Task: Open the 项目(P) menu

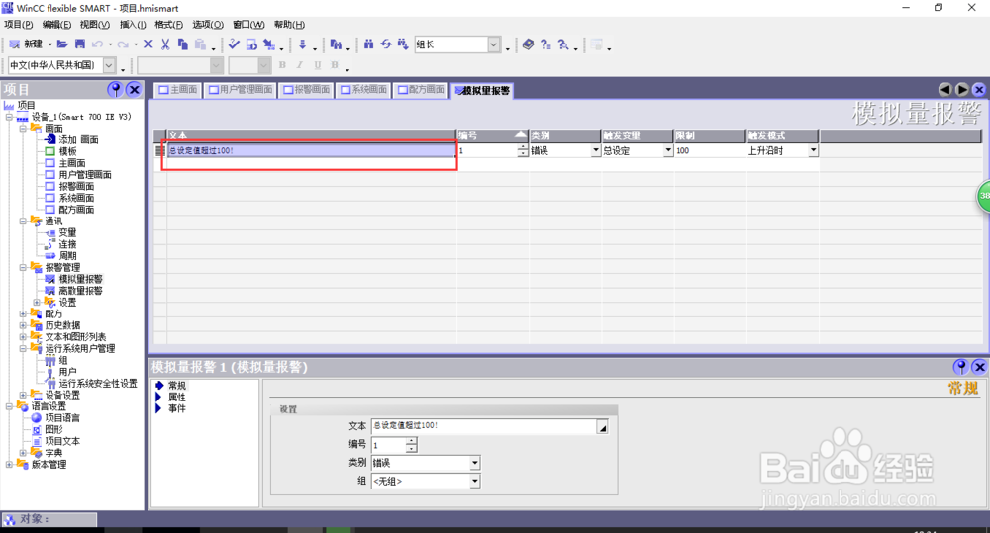Action: [x=18, y=25]
